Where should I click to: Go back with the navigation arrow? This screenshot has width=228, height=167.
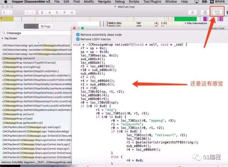point(4,13)
